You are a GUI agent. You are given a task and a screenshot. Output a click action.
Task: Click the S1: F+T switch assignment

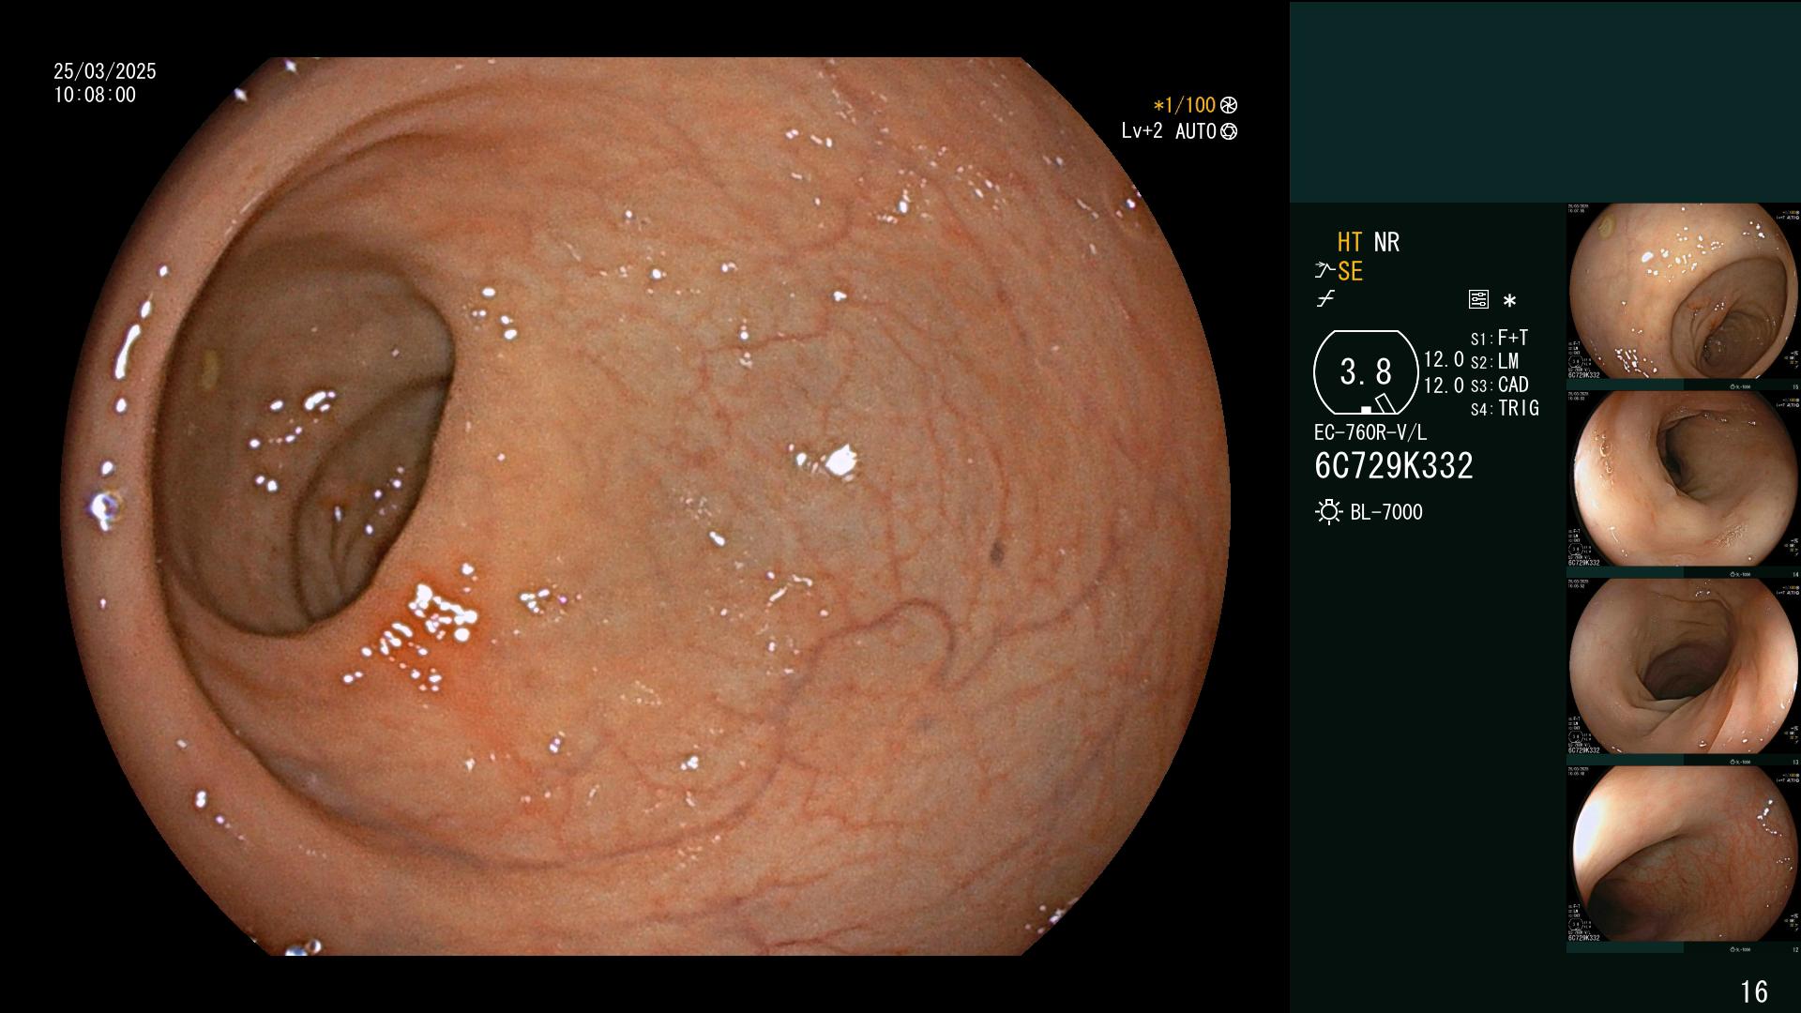(x=1499, y=338)
